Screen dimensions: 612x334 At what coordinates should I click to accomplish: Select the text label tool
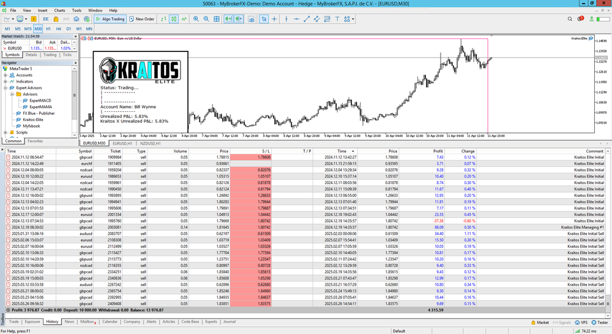[x=337, y=19]
